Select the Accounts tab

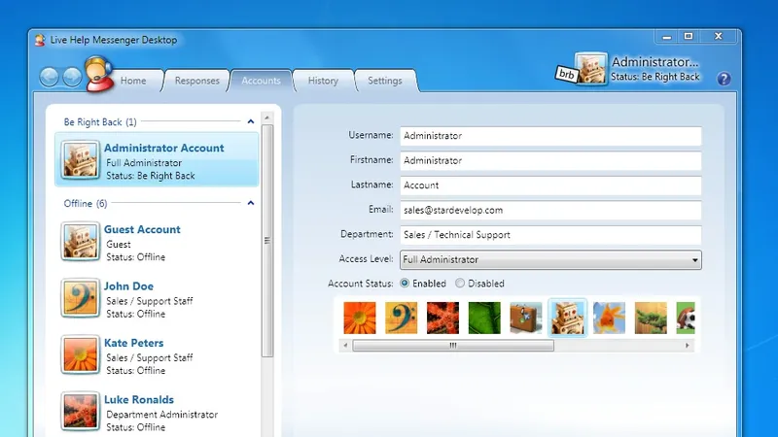tap(261, 81)
